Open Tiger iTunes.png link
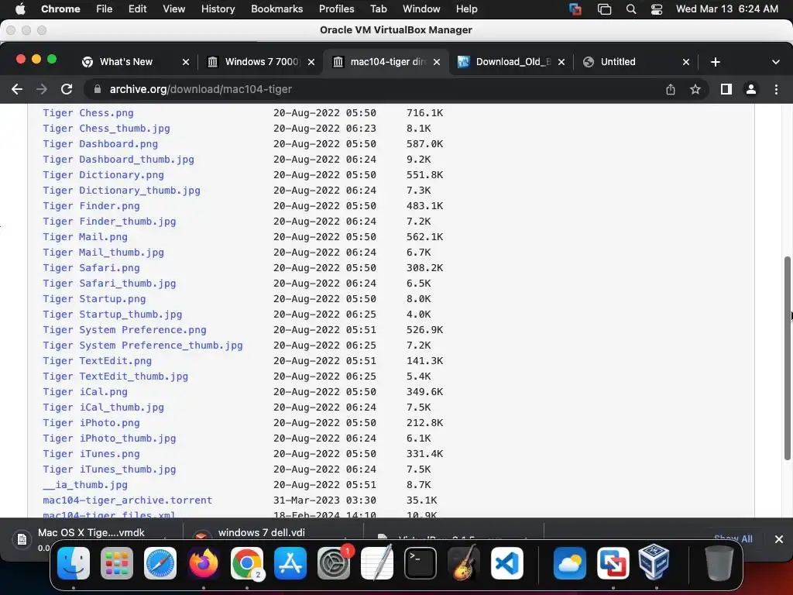The width and height of the screenshot is (793, 595). click(x=91, y=454)
